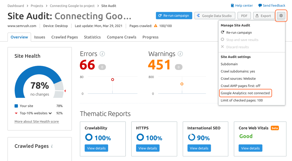292x161 pixels.
Task: Open the settings gear icon
Action: 281,16
